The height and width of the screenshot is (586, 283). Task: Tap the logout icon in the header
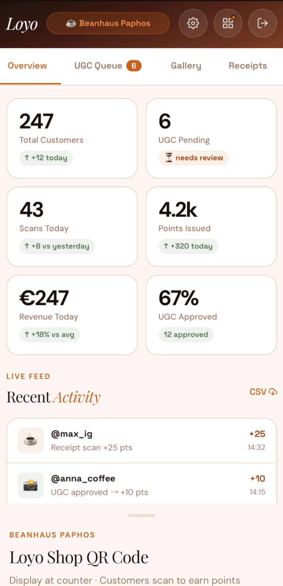(x=263, y=23)
